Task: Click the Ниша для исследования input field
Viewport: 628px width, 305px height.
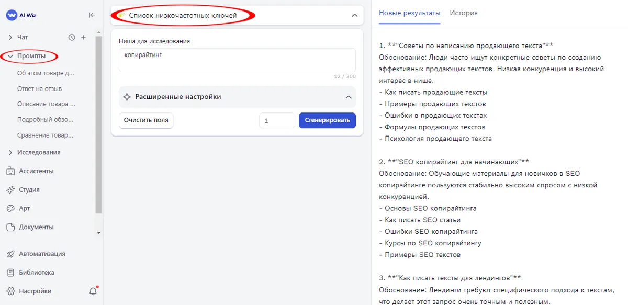Action: (x=237, y=59)
